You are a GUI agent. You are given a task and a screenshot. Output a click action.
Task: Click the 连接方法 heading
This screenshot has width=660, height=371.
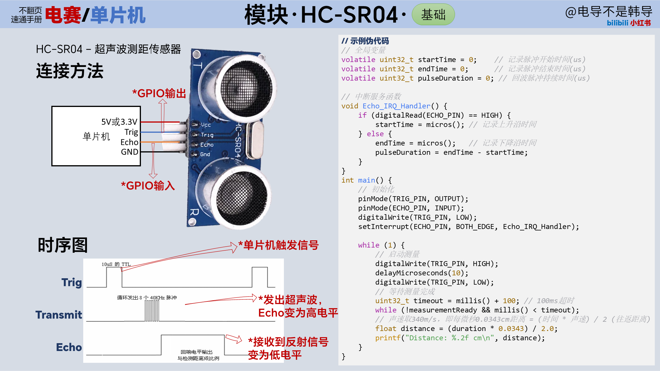point(70,71)
